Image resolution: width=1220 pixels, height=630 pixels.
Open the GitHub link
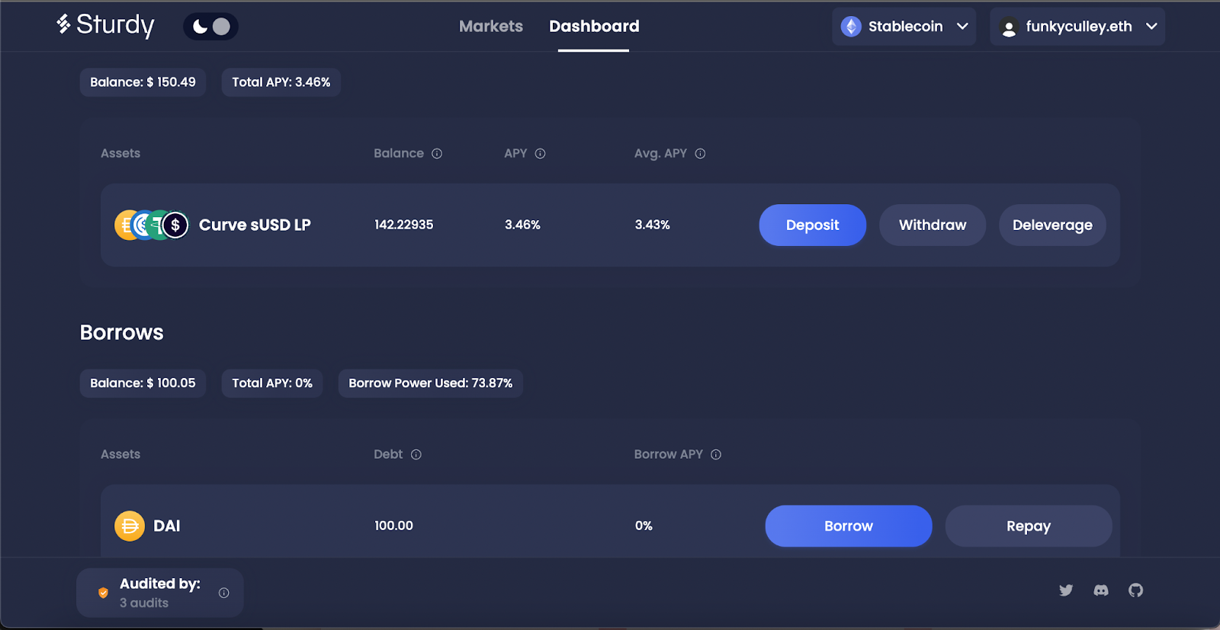tap(1136, 590)
